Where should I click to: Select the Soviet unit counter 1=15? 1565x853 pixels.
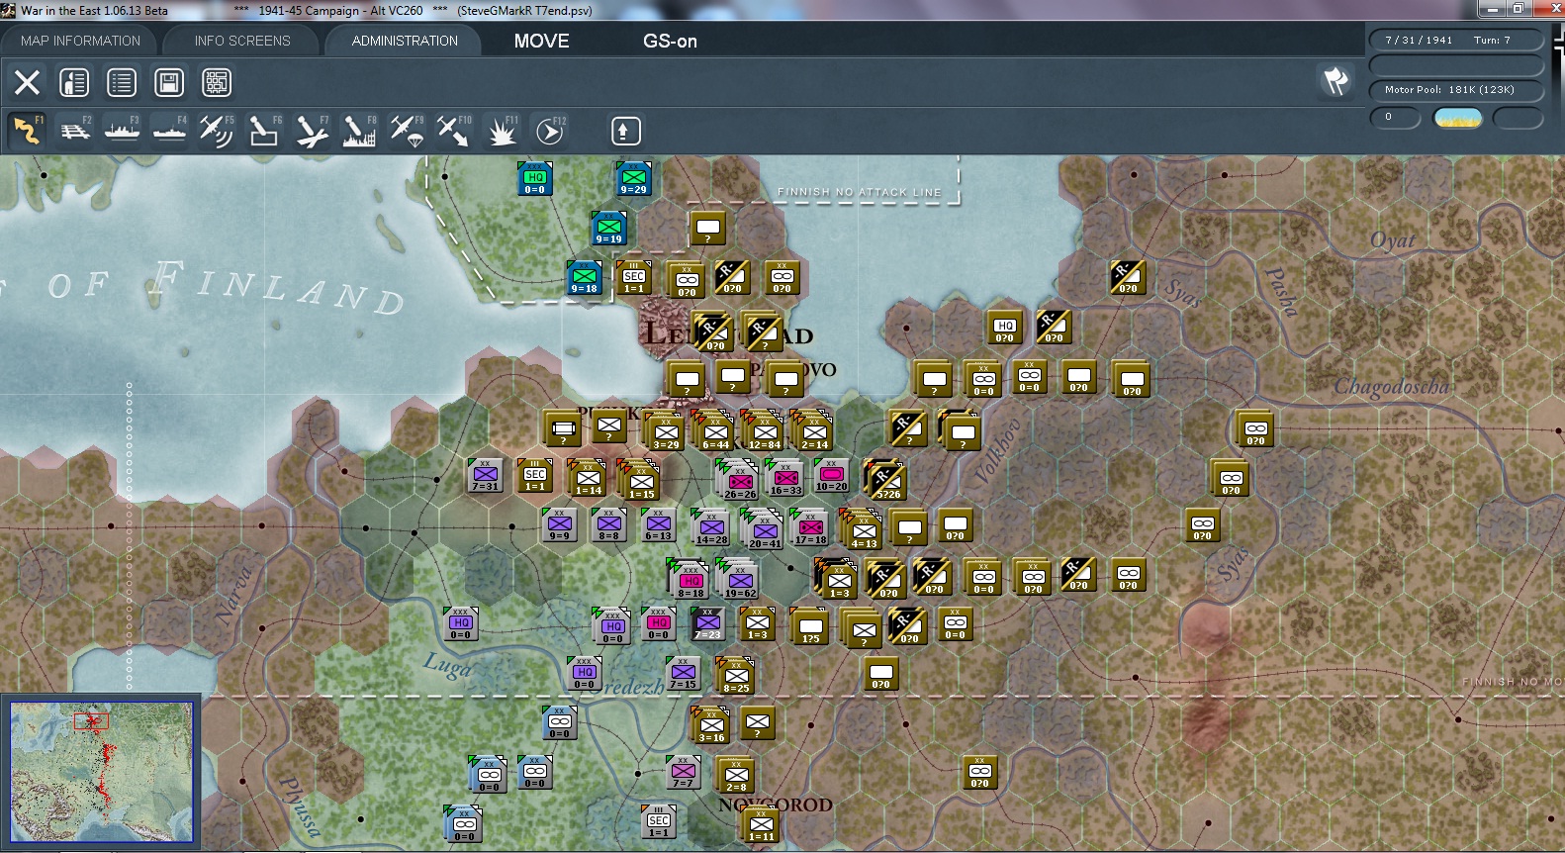641,482
